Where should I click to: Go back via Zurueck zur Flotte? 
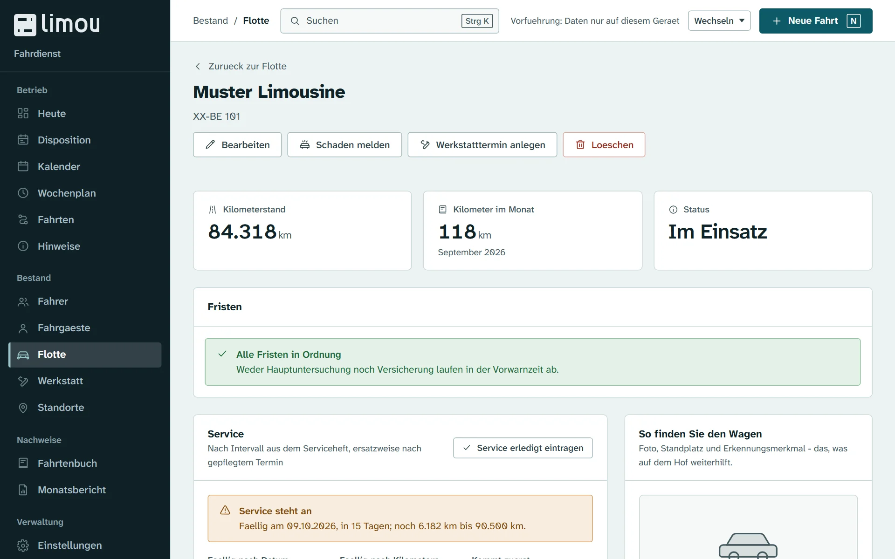(x=240, y=66)
